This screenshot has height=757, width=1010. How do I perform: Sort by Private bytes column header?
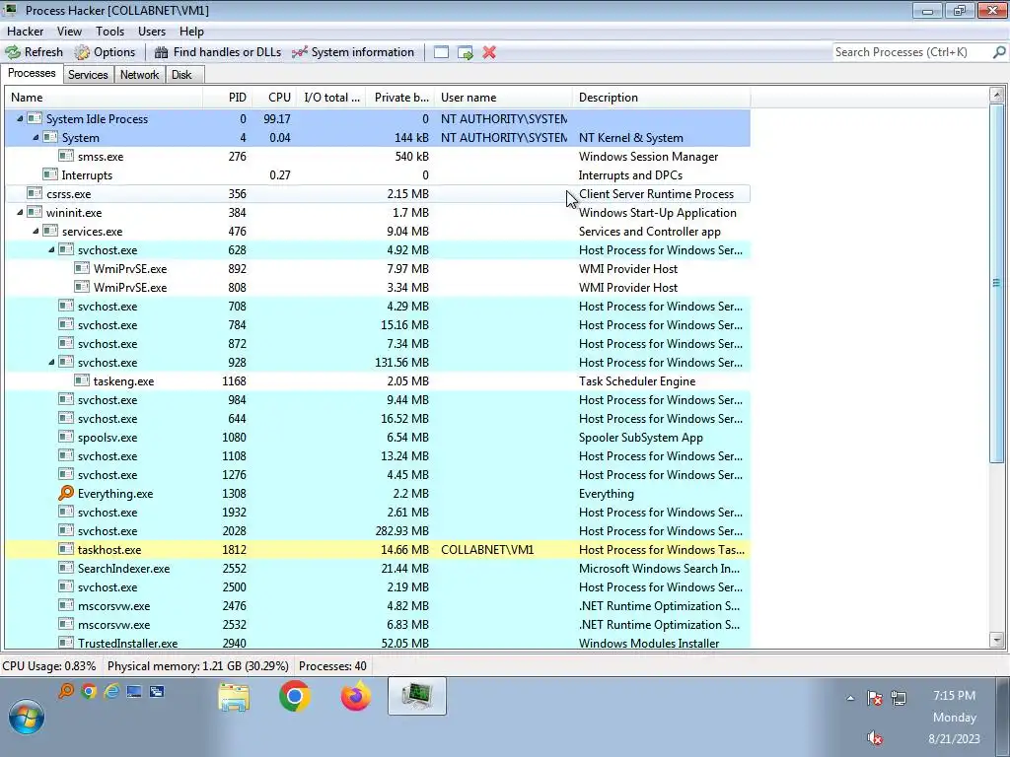[x=400, y=98]
